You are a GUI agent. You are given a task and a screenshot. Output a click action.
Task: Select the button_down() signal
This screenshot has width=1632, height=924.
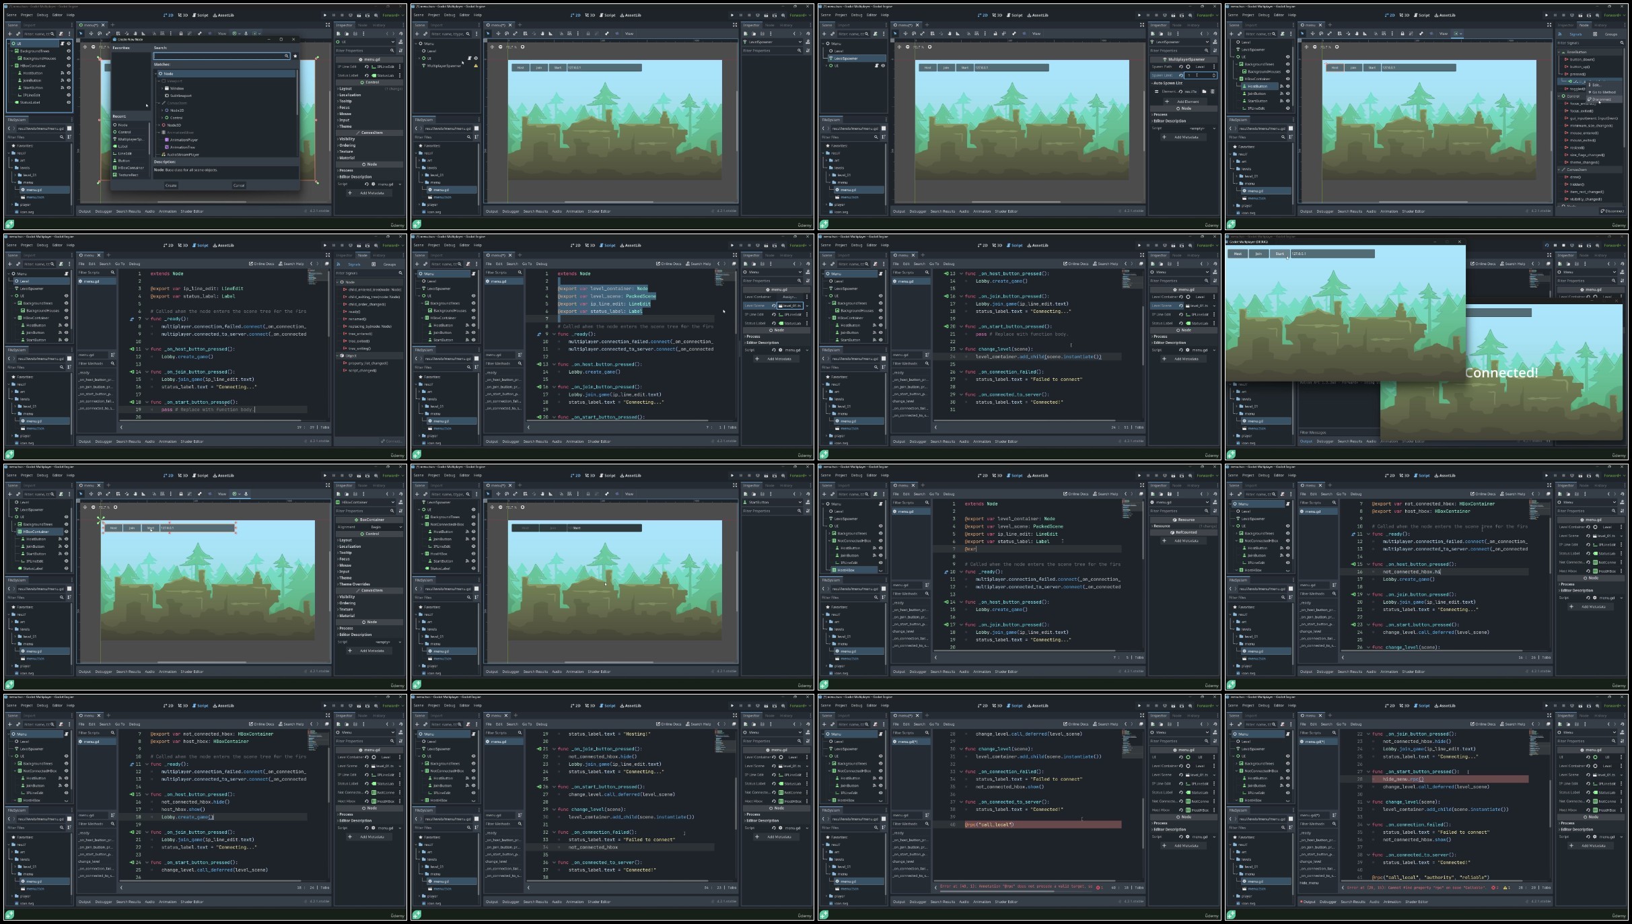1581,59
